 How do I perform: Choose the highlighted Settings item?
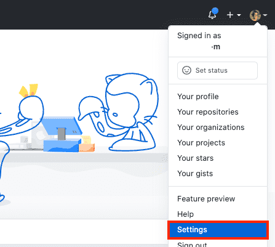218,230
